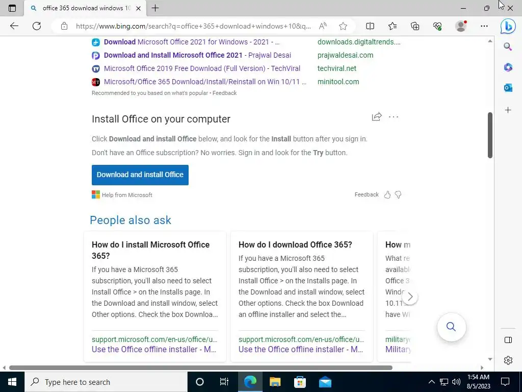Open Outlook in sidebar
Screen dimensions: 522x392
coord(508,88)
